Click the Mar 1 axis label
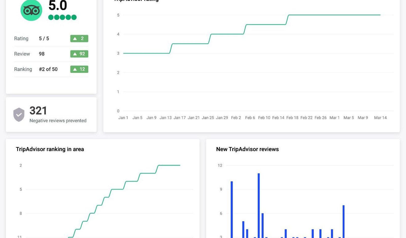This screenshot has width=406, height=238. pyautogui.click(x=334, y=118)
